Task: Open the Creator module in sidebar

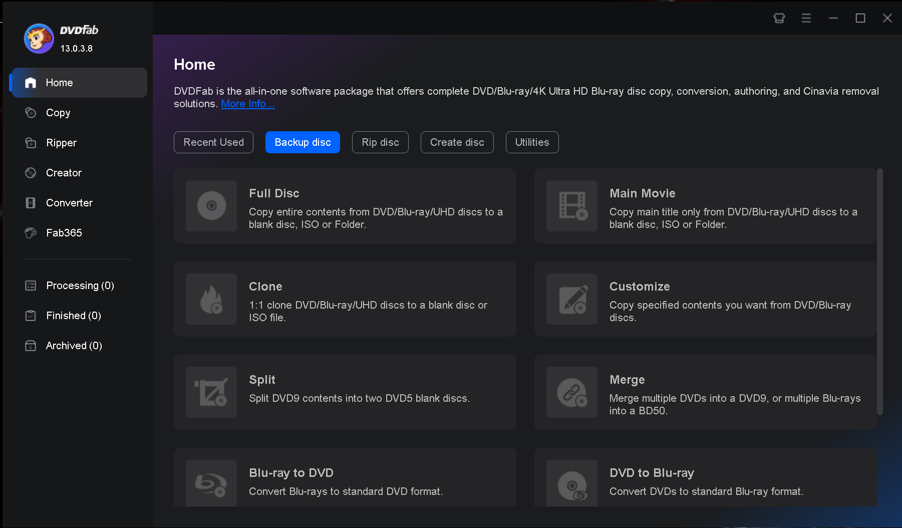Action: pyautogui.click(x=79, y=173)
